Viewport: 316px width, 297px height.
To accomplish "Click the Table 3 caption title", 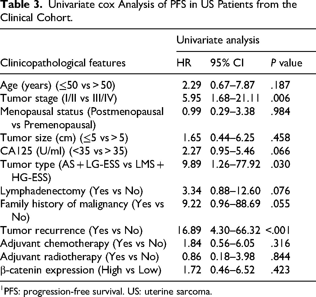I will coord(149,11).
